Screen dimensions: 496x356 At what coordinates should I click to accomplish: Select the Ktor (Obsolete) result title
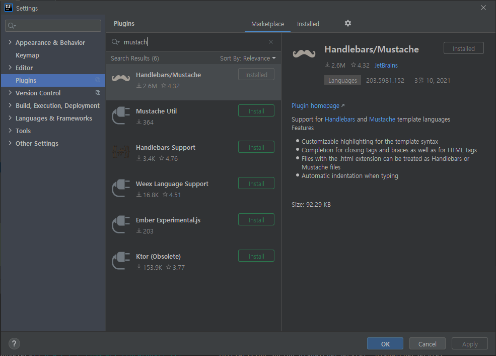click(158, 257)
